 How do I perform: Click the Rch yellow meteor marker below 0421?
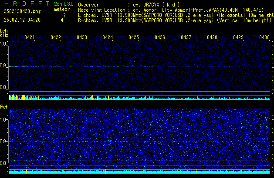(x=26, y=171)
